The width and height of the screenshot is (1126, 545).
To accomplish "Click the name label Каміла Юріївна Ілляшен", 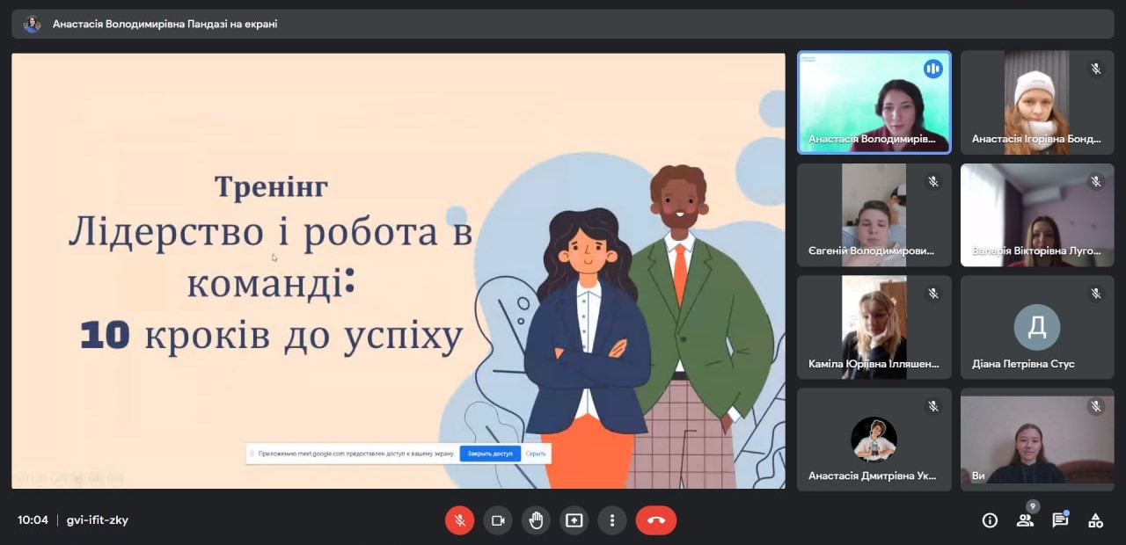I will 874,364.
